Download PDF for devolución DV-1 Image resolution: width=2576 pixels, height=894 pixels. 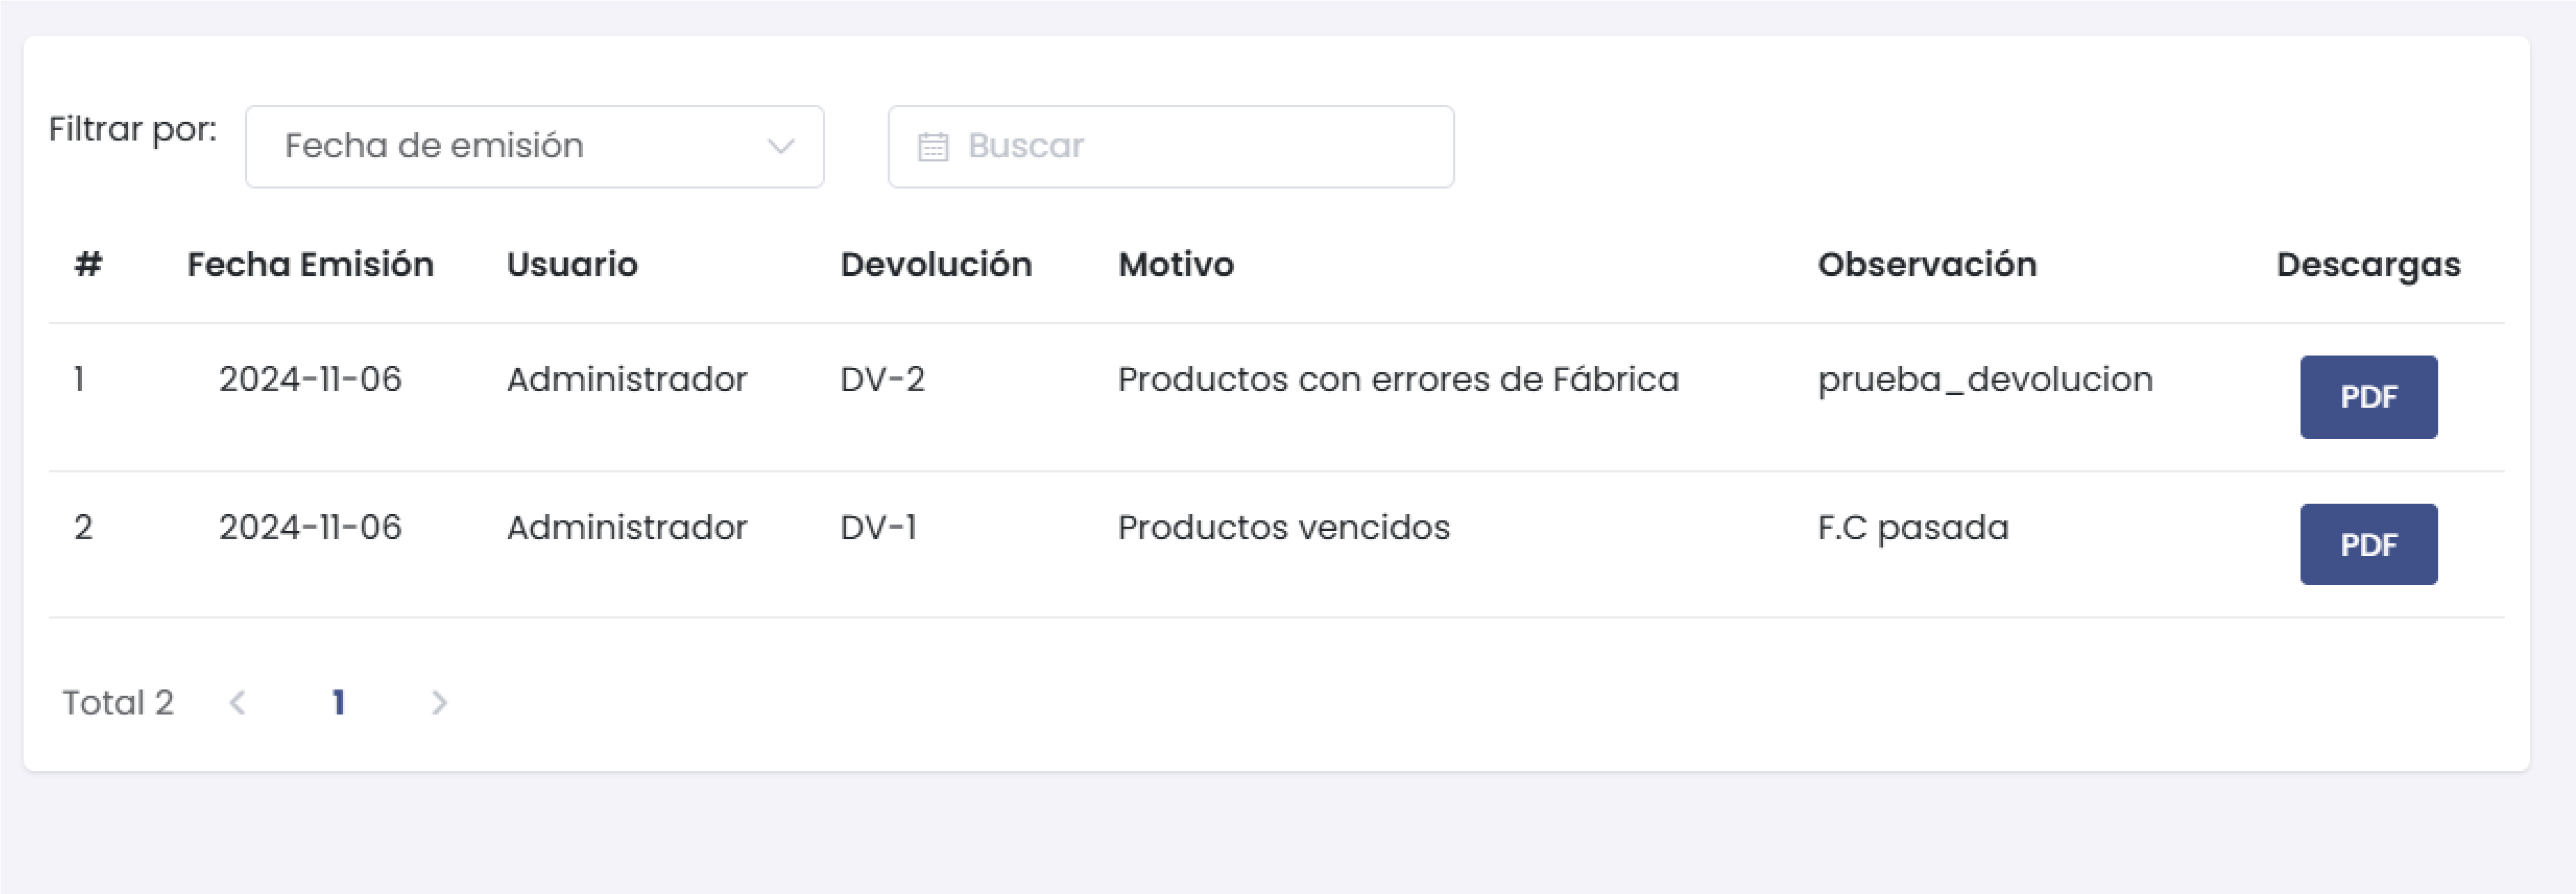tap(2367, 544)
